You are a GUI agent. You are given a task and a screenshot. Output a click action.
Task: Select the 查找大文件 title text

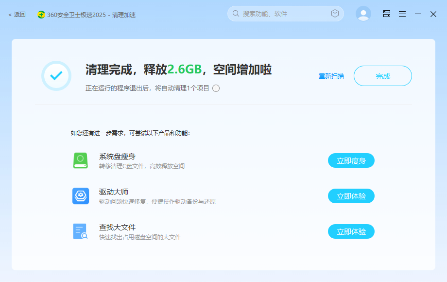tap(117, 227)
